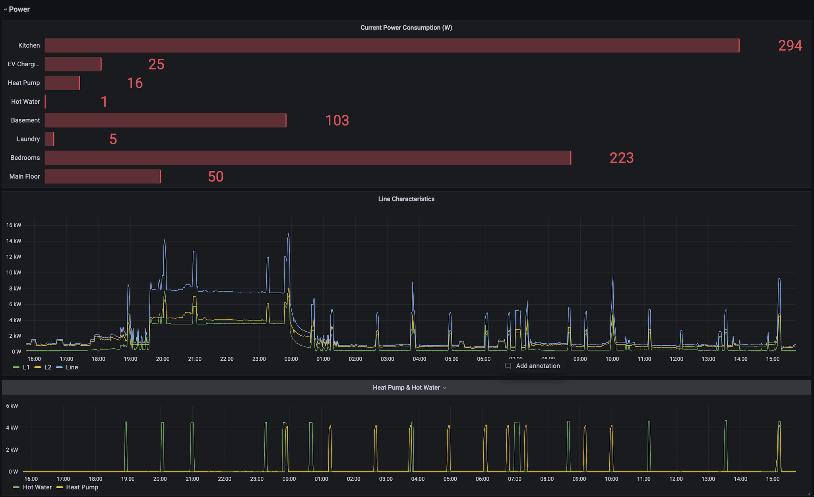Isolate Hot Water series via legend label
Viewport: 814px width, 497px height.
pyautogui.click(x=37, y=487)
